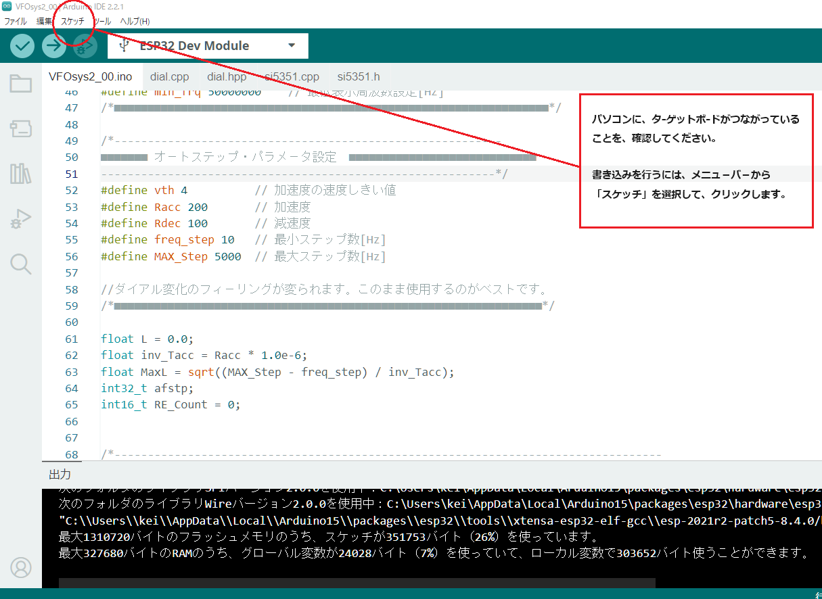Click the RAM usage 24028 output line
822x599 pixels.
click(434, 554)
